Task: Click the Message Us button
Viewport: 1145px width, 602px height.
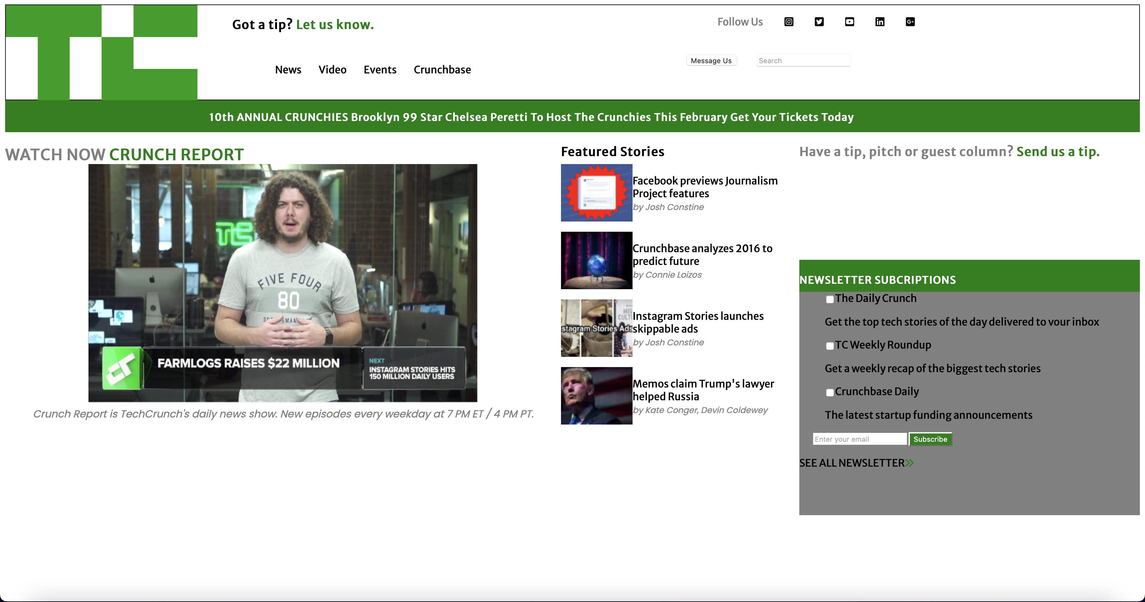Action: coord(711,60)
